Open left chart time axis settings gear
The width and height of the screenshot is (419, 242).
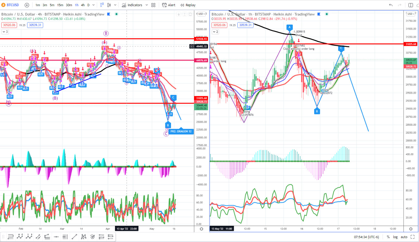[x=201, y=229]
